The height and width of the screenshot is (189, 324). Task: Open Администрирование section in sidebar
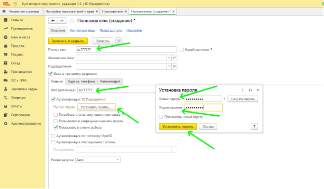[x=26, y=124]
